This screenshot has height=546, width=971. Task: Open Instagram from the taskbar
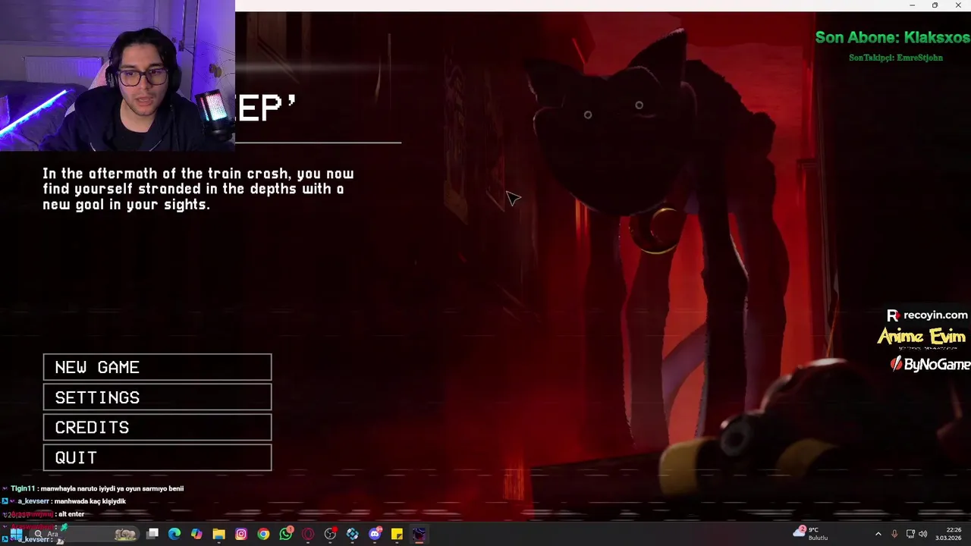click(241, 534)
